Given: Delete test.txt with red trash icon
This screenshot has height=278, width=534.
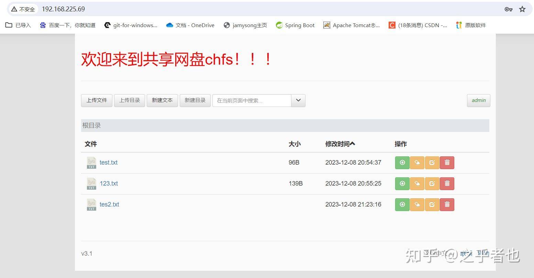Looking at the screenshot, I should 447,163.
